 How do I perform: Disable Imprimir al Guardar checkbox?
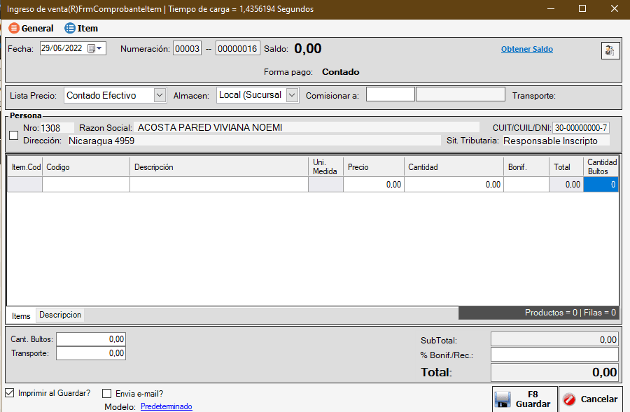pyautogui.click(x=9, y=393)
